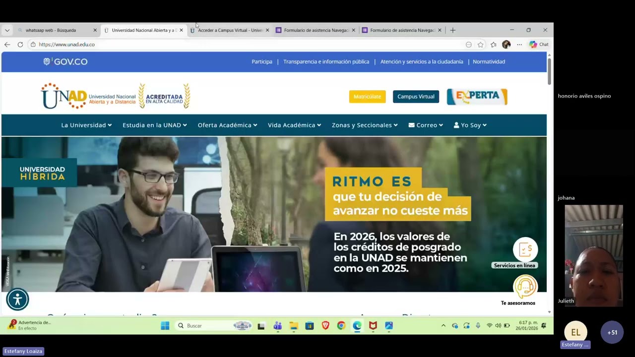Open Transparencia e información pública link
This screenshot has height=357, width=635.
point(326,61)
